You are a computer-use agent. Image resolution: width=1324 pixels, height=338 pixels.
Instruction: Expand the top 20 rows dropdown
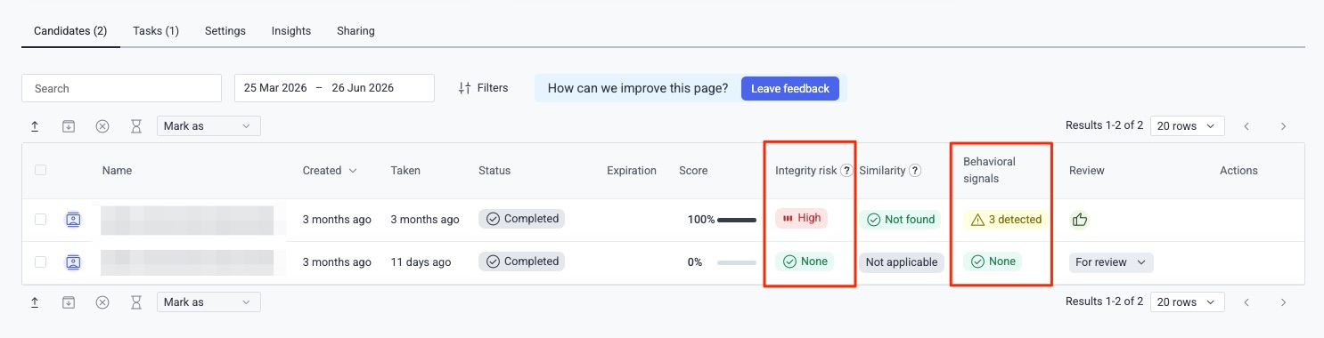1187,126
